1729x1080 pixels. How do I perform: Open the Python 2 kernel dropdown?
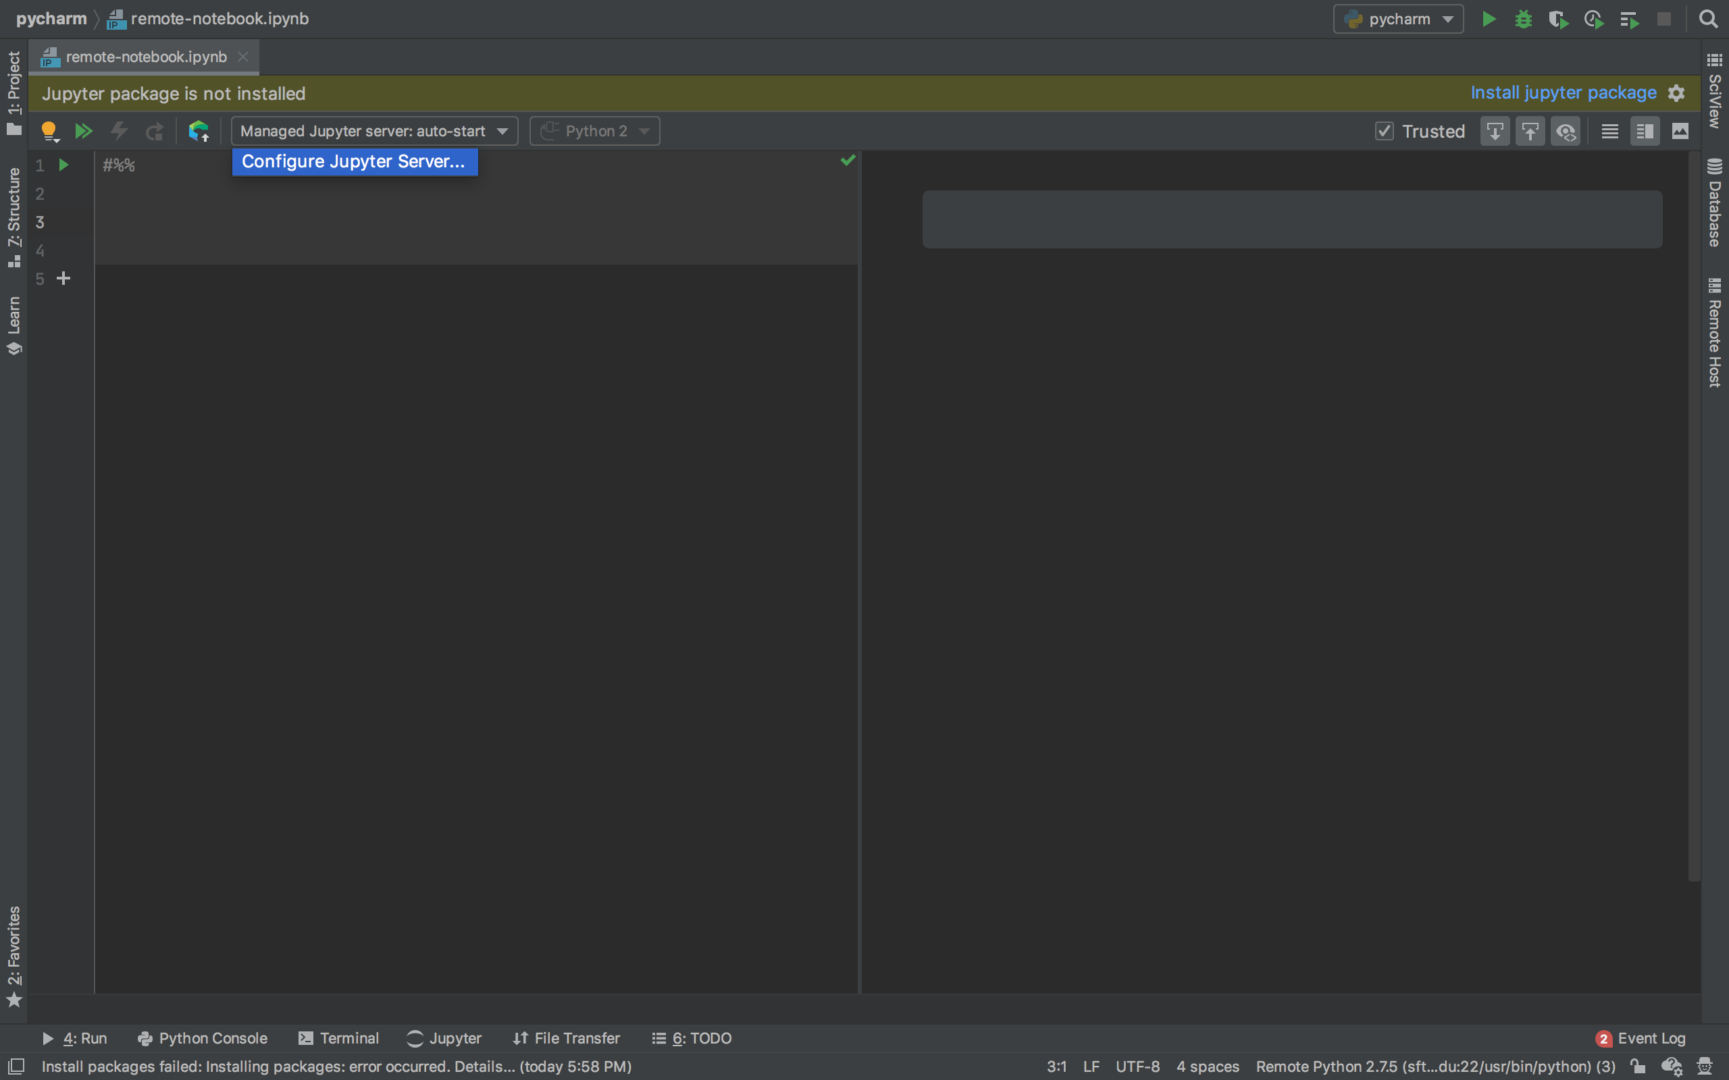(594, 132)
